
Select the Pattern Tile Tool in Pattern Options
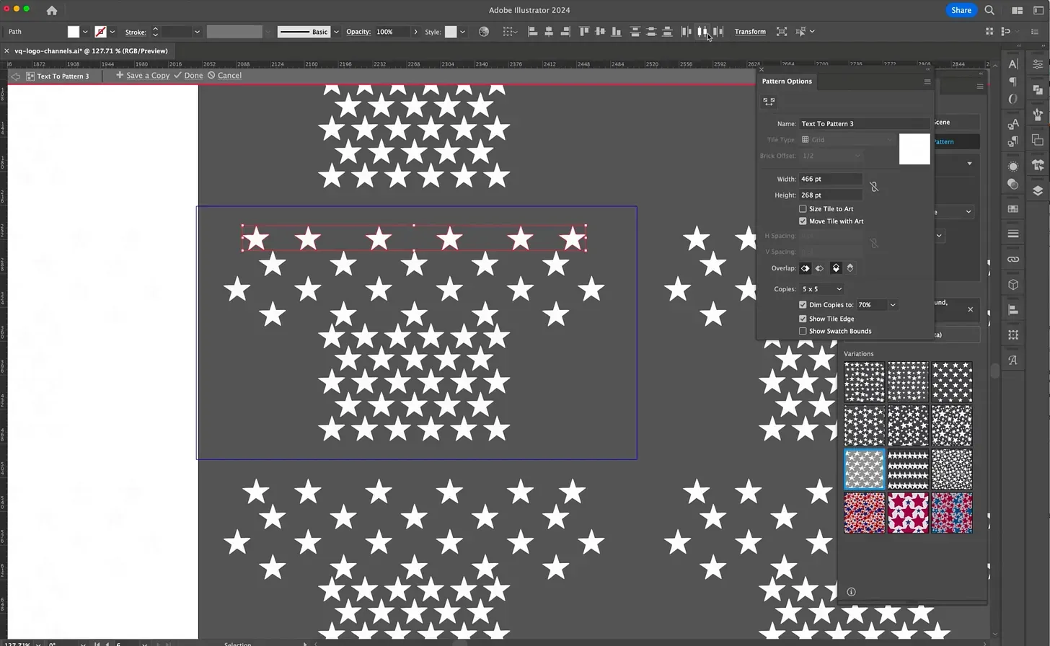click(x=769, y=101)
